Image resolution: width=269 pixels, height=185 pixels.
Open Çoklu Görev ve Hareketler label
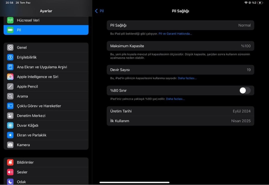(x=39, y=106)
